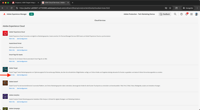Click Mehr Info under Adobe Scene7
Image resolution: width=200 pixels, height=110 pixels.
click(12, 88)
